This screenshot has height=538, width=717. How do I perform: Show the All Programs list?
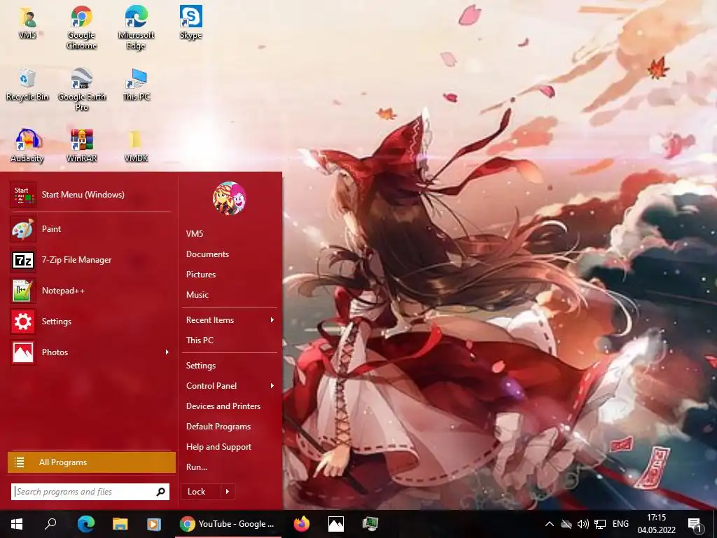pyautogui.click(x=92, y=462)
